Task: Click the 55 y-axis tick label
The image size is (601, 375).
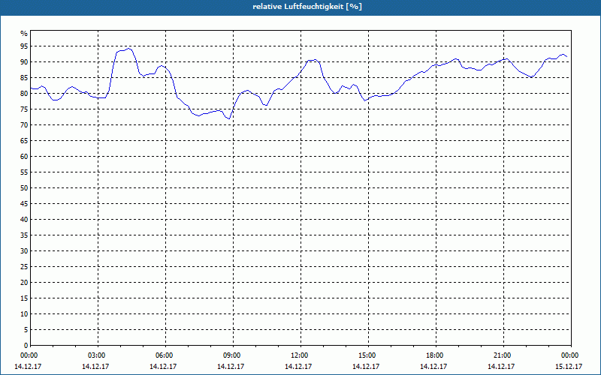Action: 24,172
